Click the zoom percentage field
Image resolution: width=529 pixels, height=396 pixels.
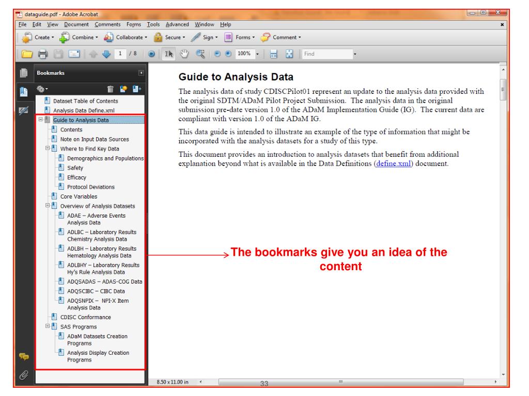click(x=244, y=54)
